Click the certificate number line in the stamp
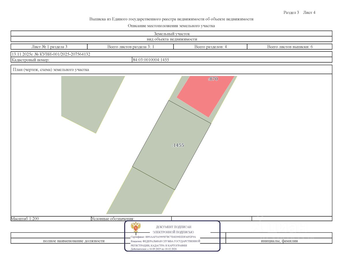The width and height of the screenshot is (343, 265). click(163, 237)
